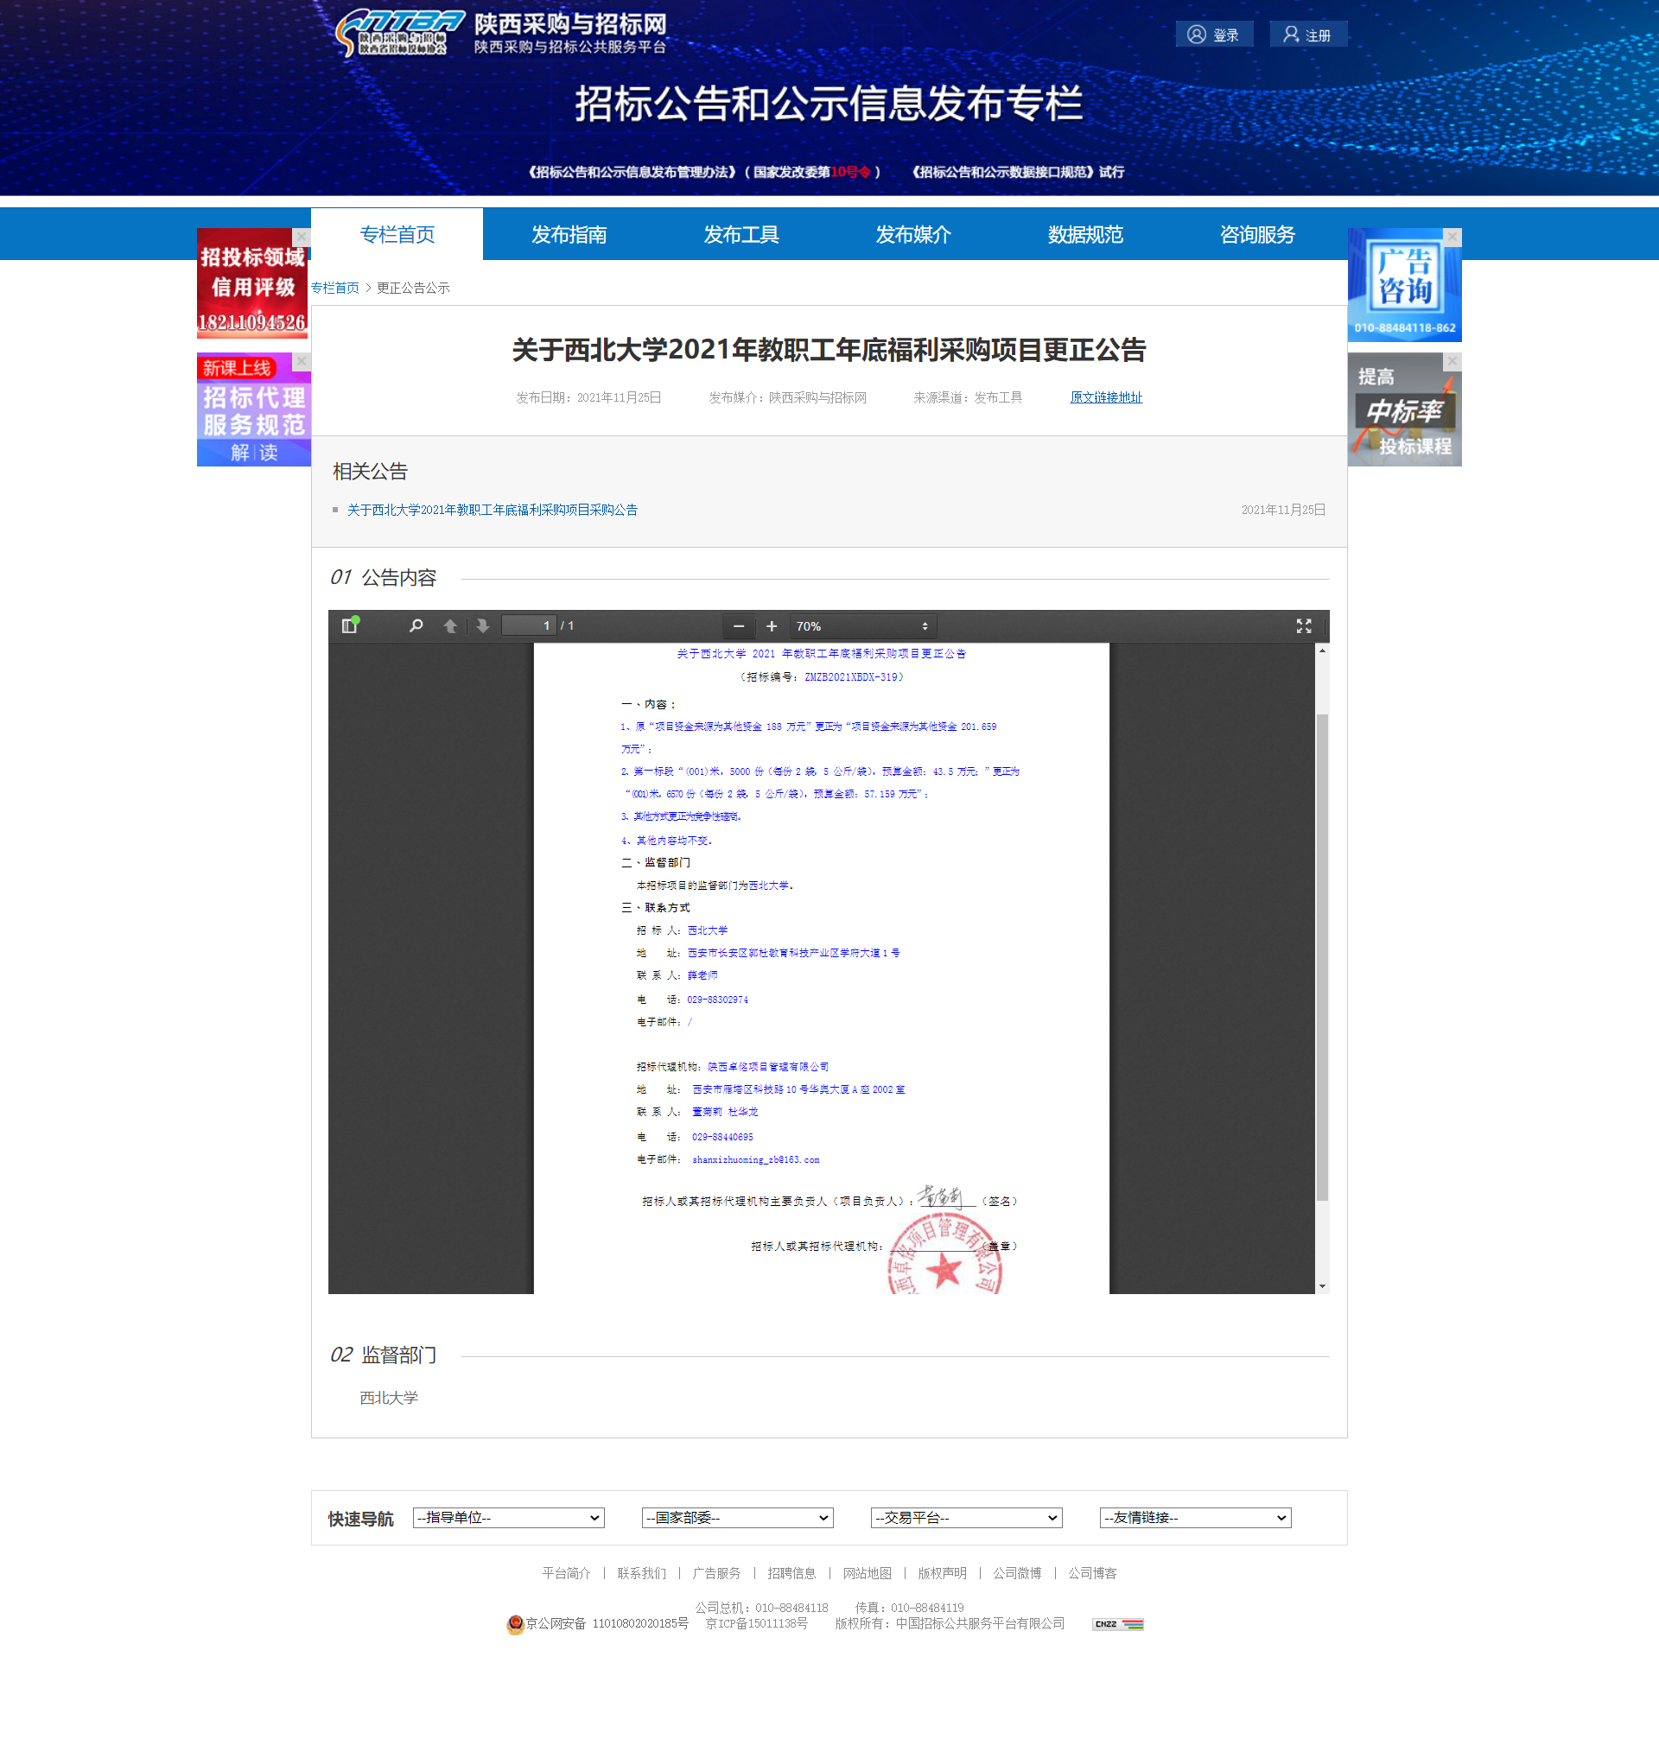Click the 原文链接地址 link
Viewport: 1659px width, 1739px height.
pyautogui.click(x=1105, y=397)
